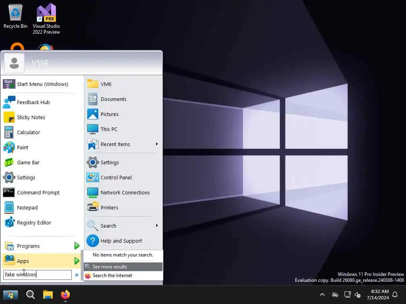Open notifications bell icon
Image resolution: width=406 pixels, height=304 pixels.
point(395,294)
